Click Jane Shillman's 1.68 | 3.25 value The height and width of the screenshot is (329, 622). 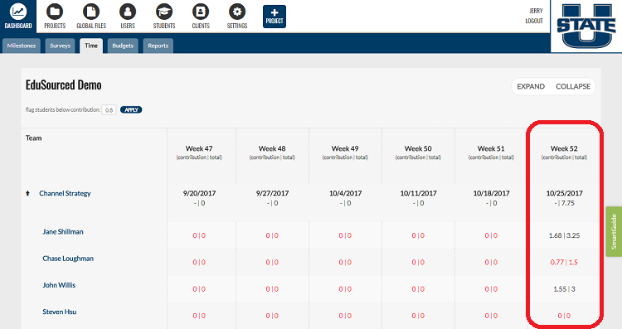(564, 235)
